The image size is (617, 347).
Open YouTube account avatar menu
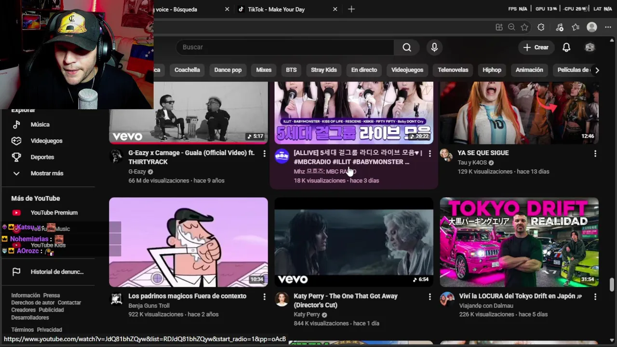tap(590, 47)
